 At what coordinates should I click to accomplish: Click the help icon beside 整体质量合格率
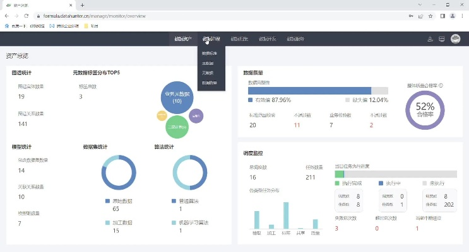(x=441, y=86)
